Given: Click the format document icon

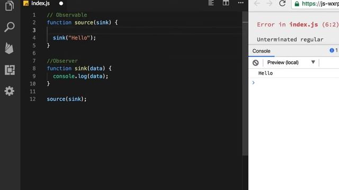Looking at the screenshot, I should tap(211, 3).
